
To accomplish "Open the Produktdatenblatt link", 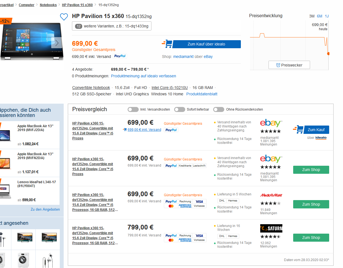I will tap(202, 94).
